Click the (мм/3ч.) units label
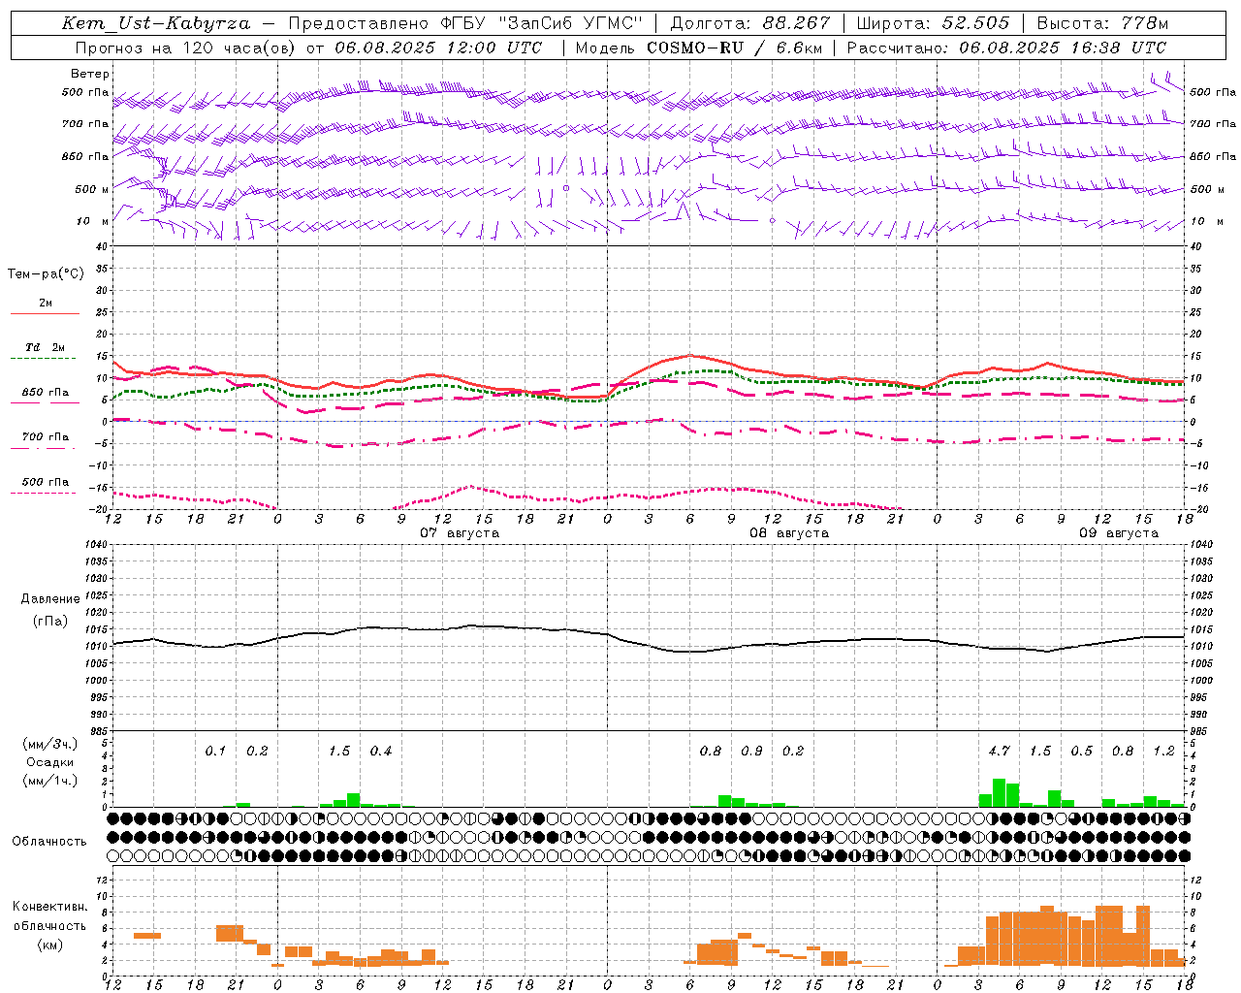The height and width of the screenshot is (993, 1241). click(50, 745)
